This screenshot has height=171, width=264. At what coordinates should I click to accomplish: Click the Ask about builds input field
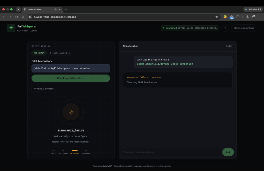(x=171, y=152)
